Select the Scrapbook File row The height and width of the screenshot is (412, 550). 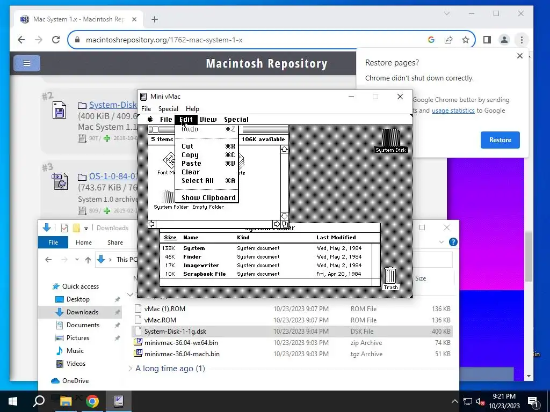pos(265,274)
